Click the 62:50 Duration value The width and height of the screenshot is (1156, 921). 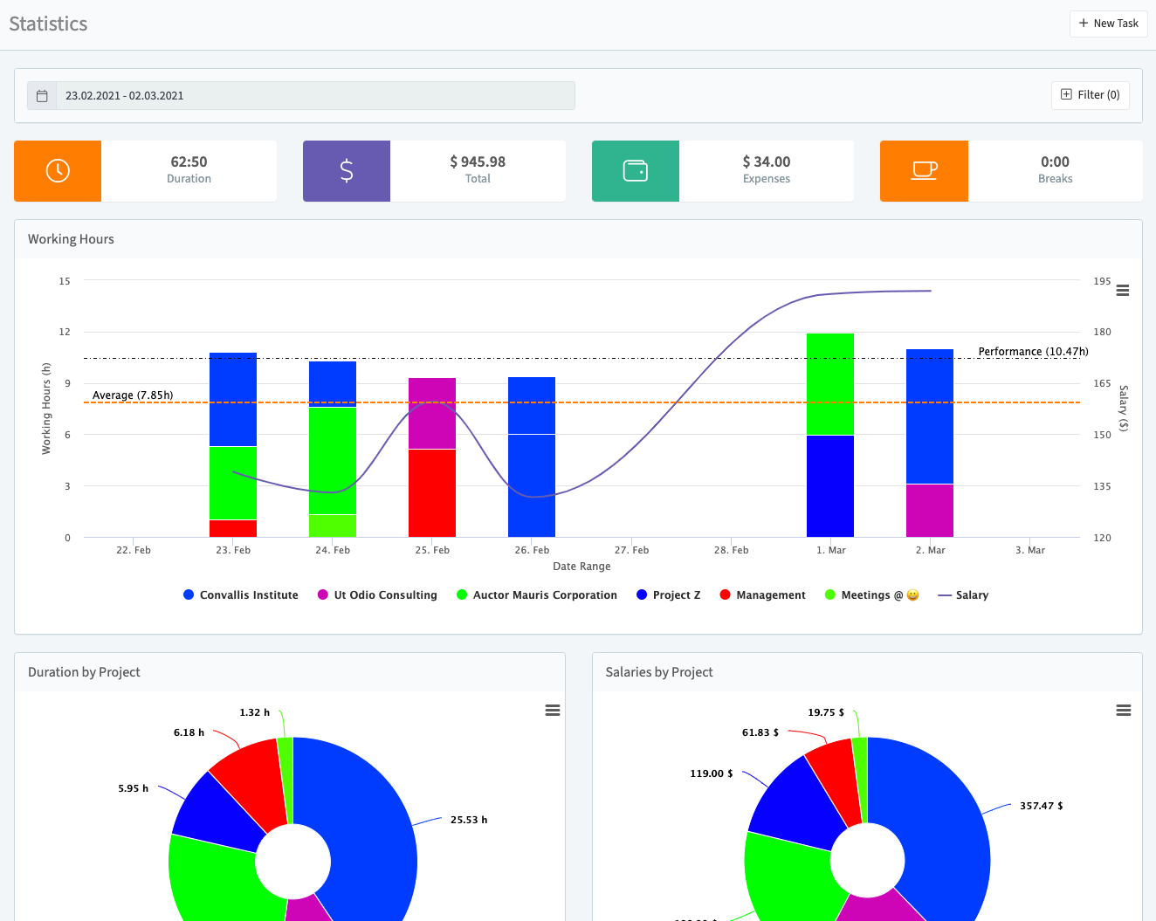(189, 162)
